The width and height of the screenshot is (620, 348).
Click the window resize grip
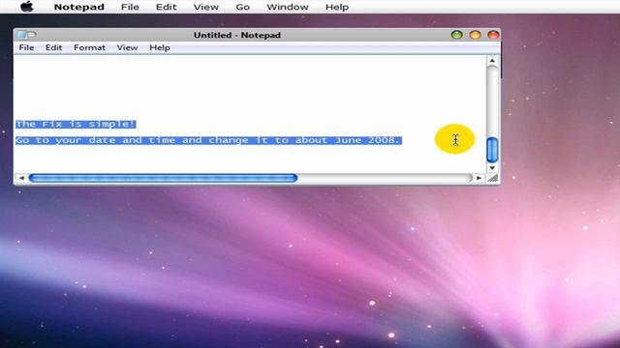tap(493, 178)
